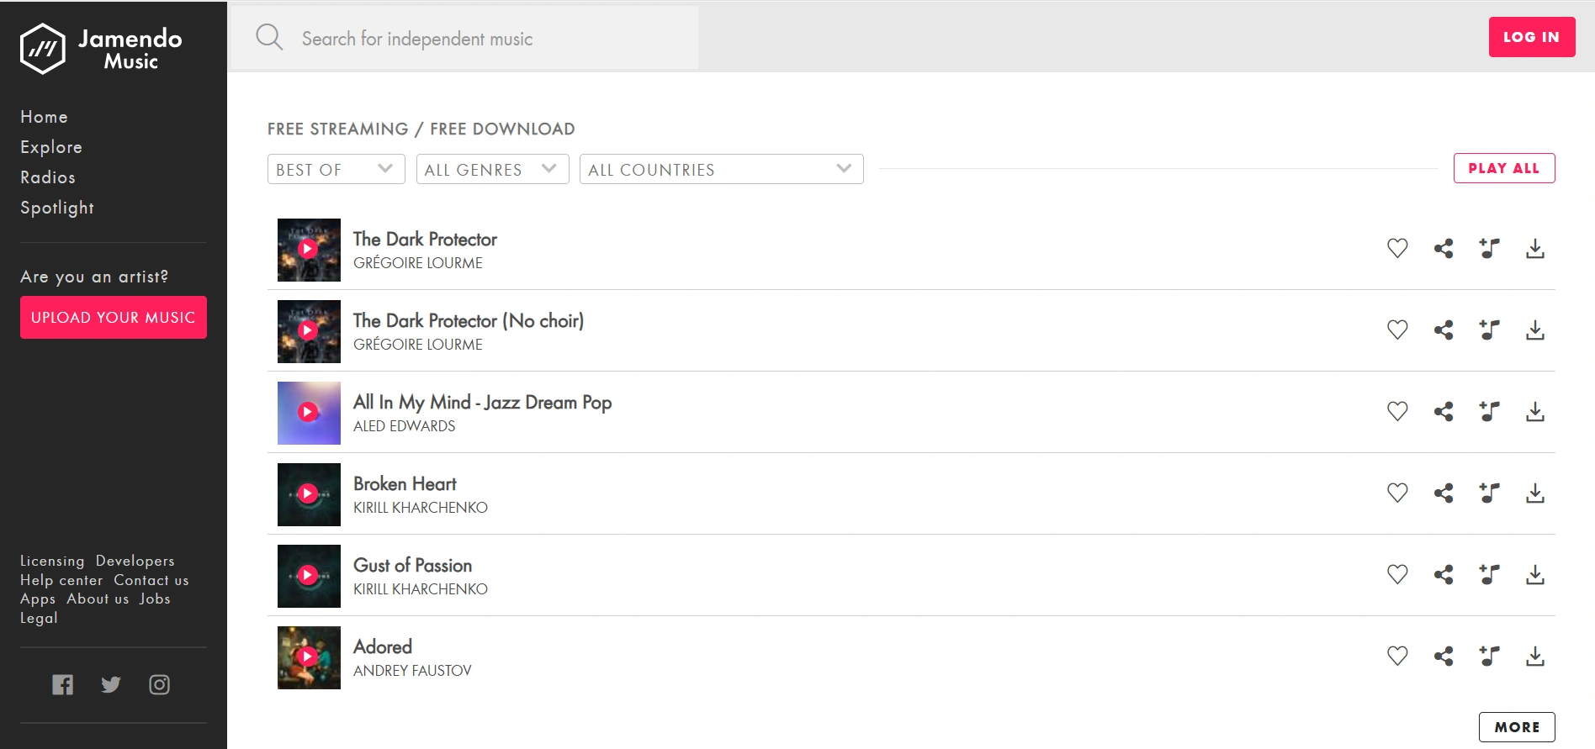Screen dimensions: 1595x749
Task: Open the About us link
Action: [98, 599]
